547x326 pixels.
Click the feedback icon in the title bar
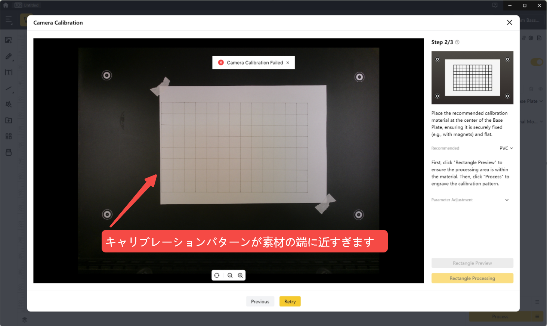pyautogui.click(x=495, y=5)
